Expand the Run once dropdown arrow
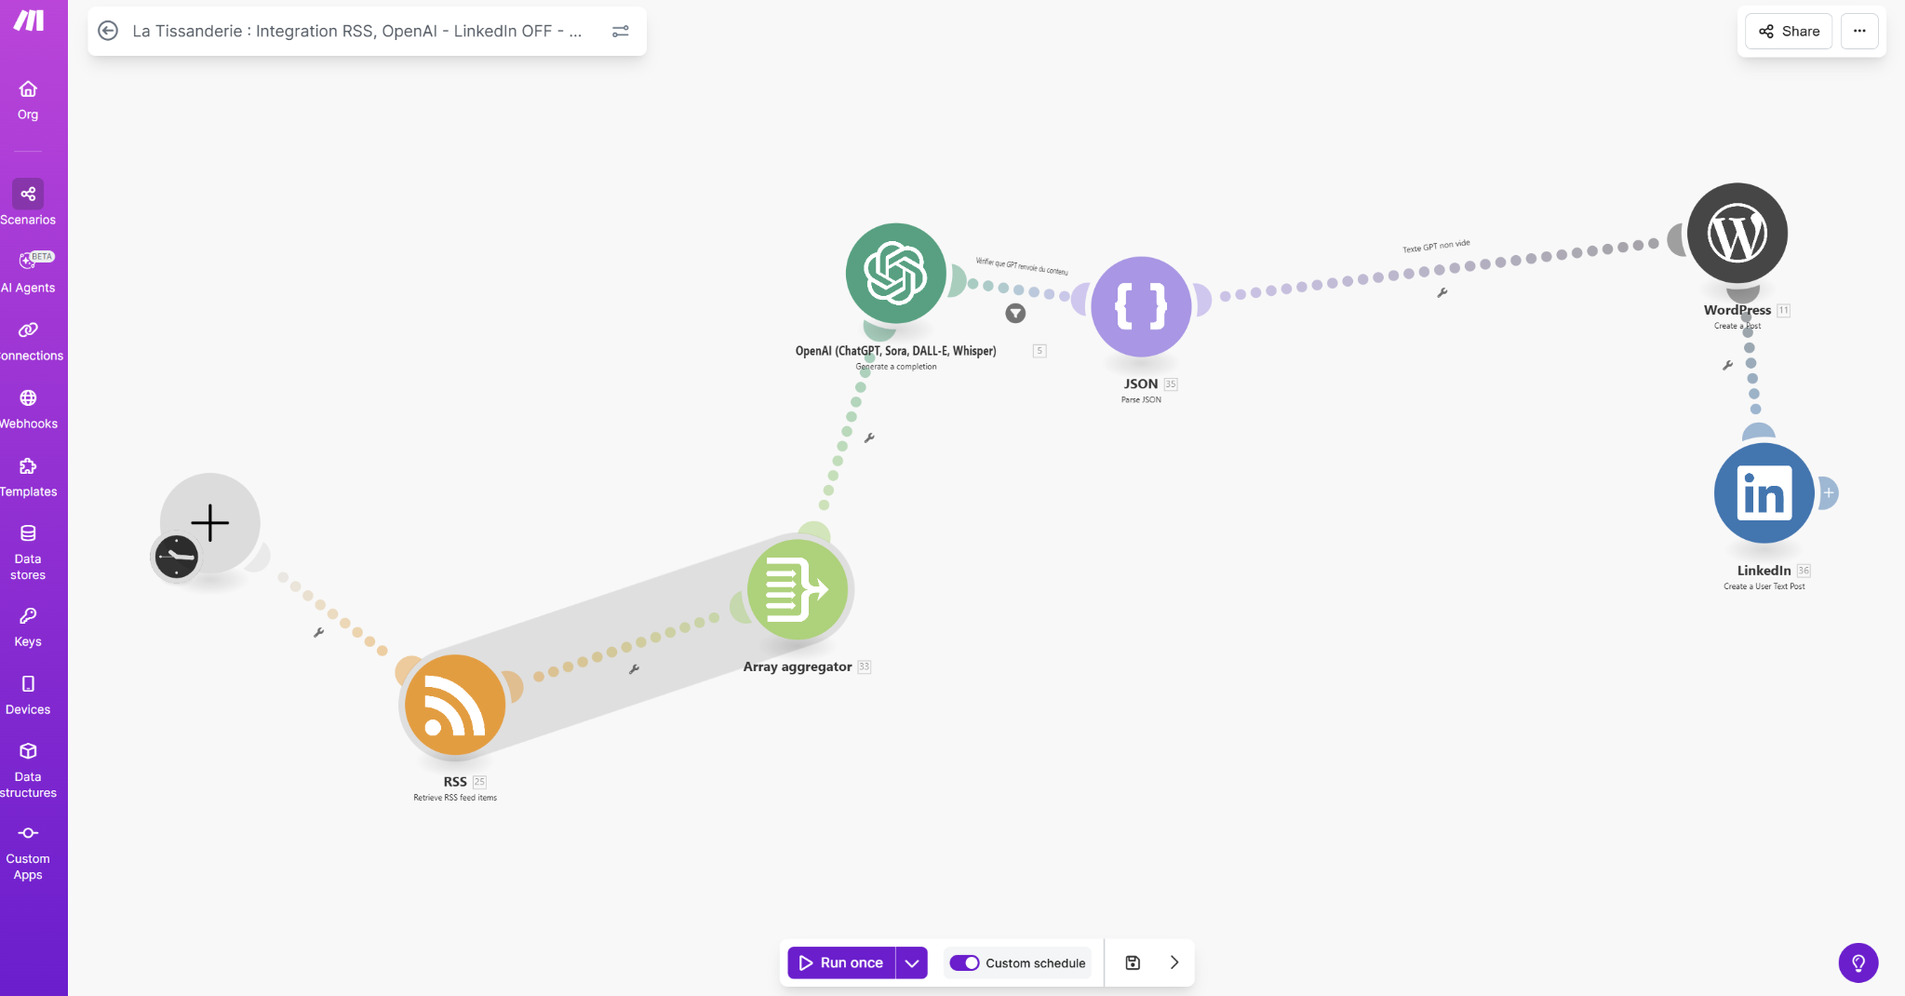Viewport: 1905px width, 996px height. click(912, 962)
